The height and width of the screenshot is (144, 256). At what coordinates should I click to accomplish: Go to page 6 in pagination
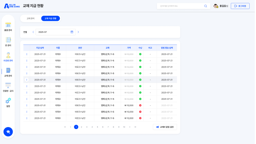pyautogui.click(x=103, y=127)
